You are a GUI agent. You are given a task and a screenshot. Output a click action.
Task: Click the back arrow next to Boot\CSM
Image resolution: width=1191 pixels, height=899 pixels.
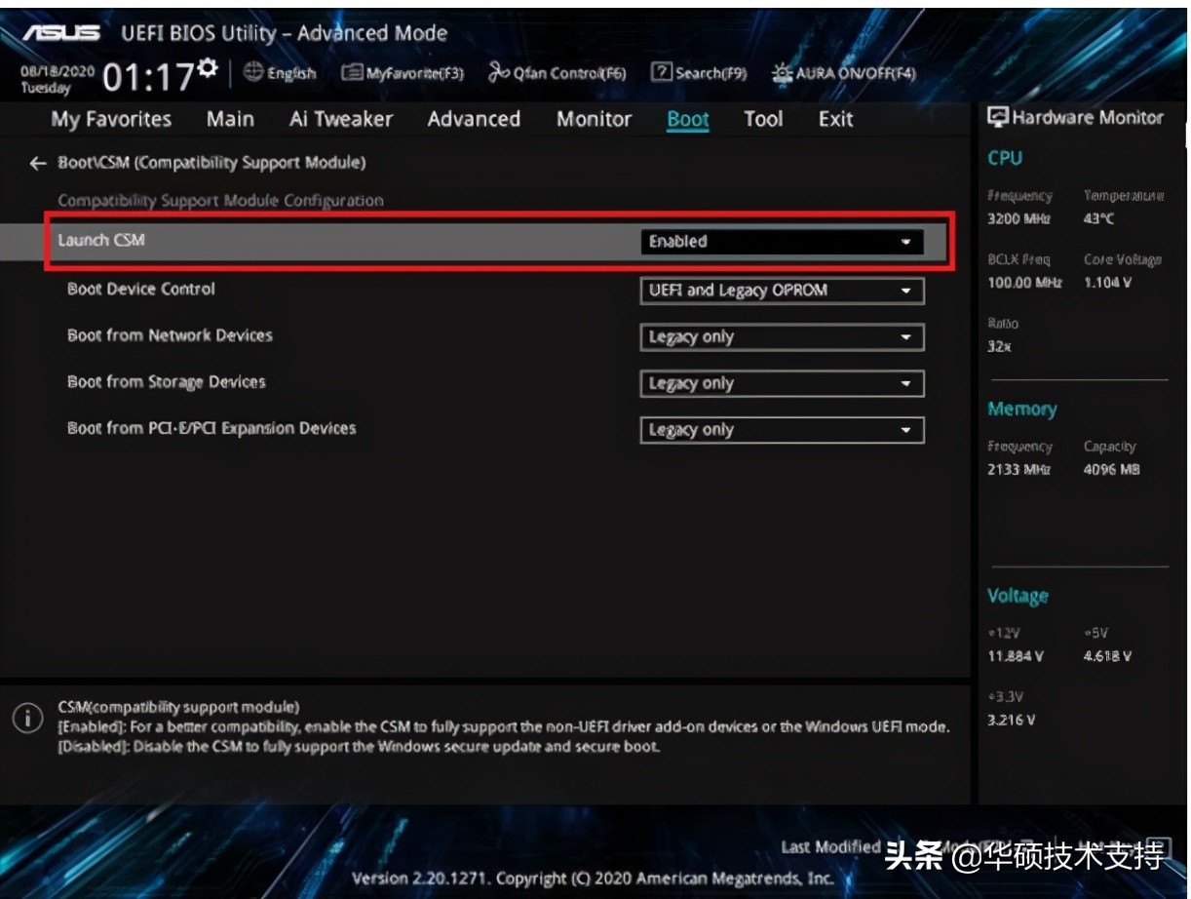pyautogui.click(x=37, y=164)
